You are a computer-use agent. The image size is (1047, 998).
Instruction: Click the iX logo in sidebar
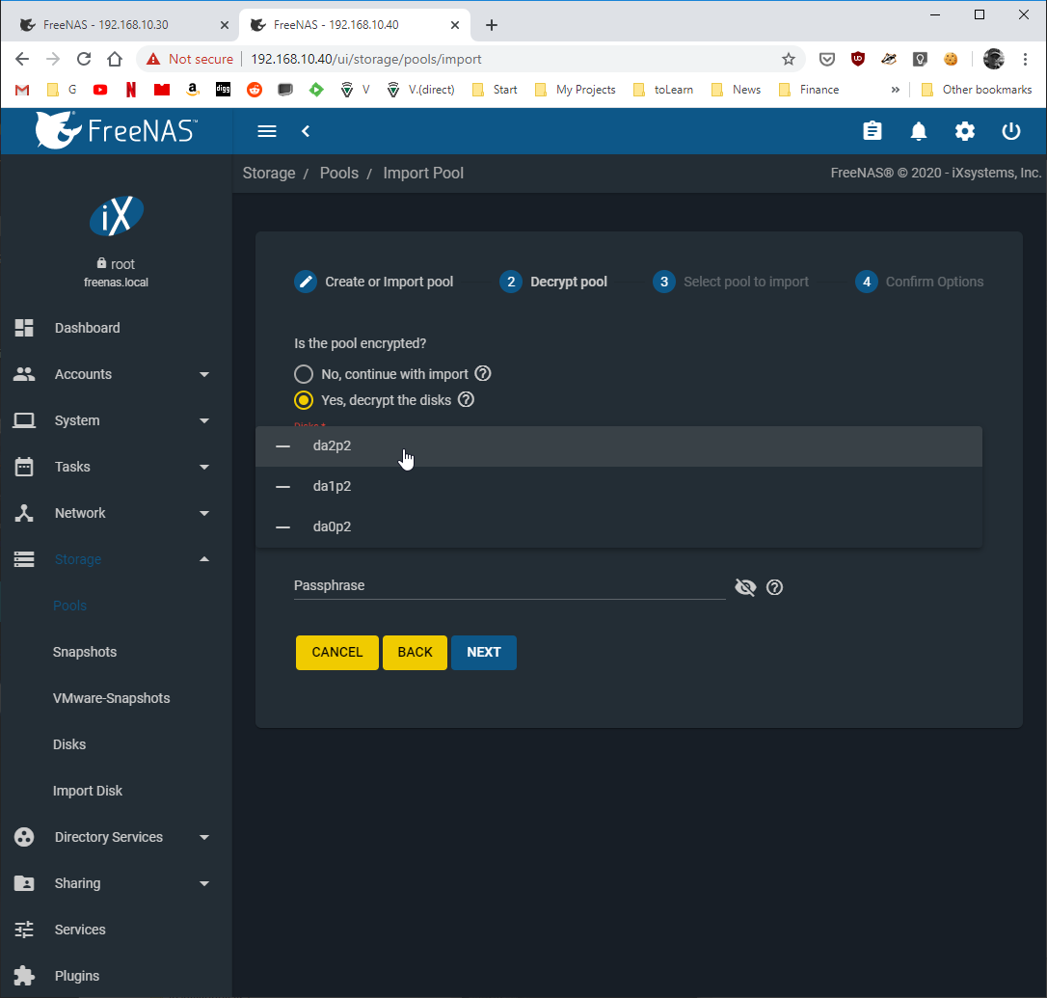[x=117, y=216]
